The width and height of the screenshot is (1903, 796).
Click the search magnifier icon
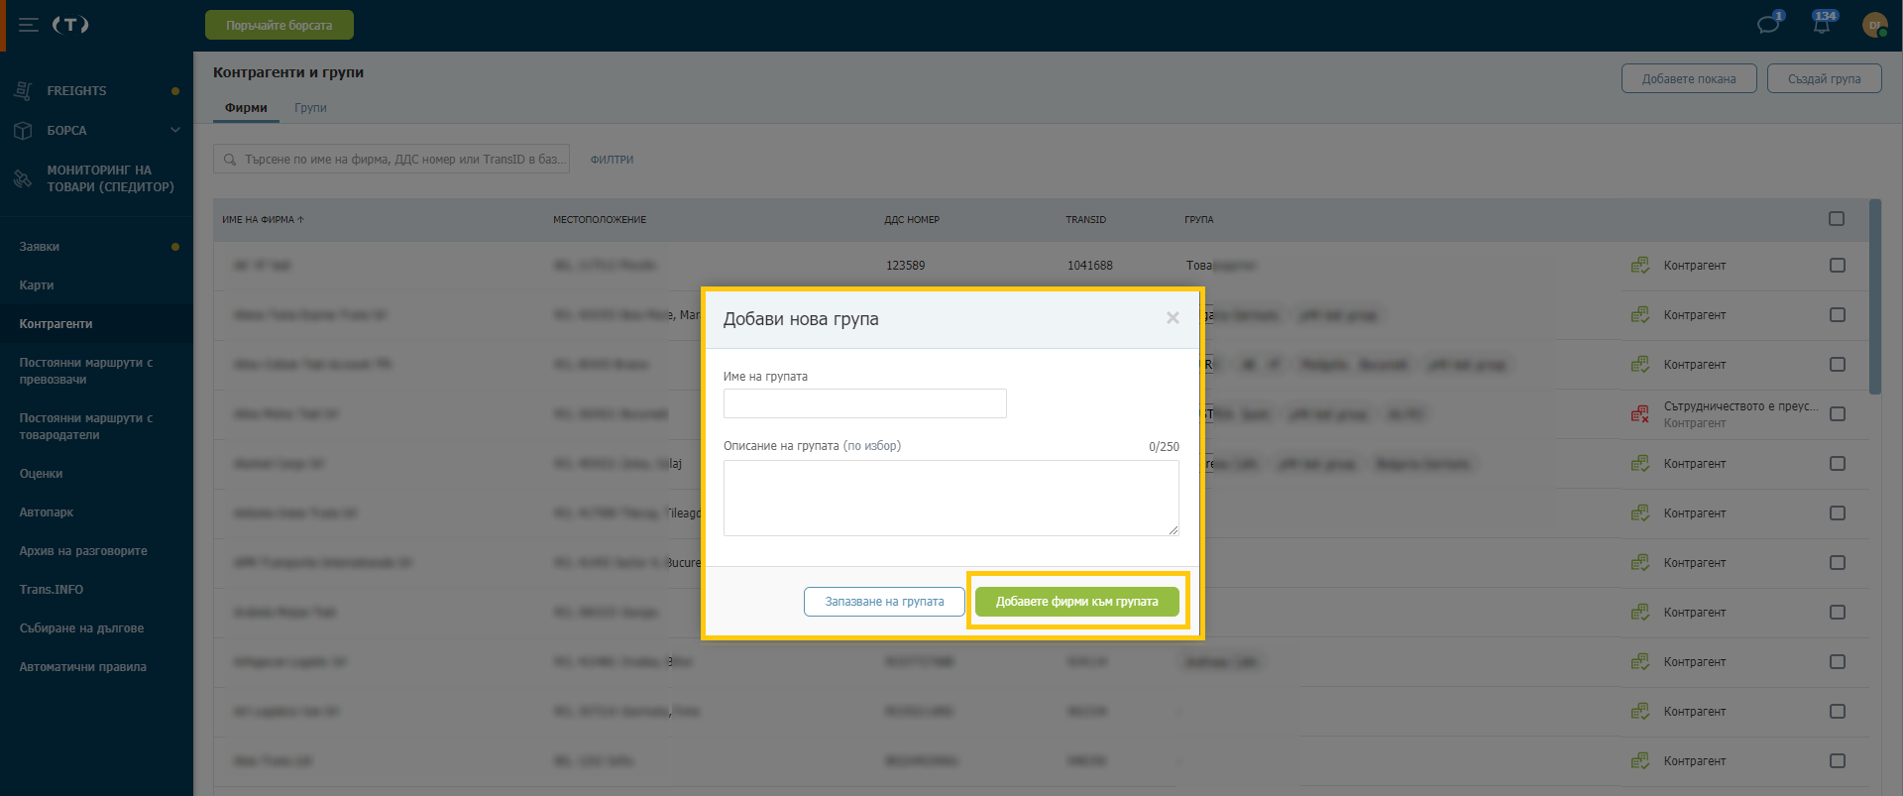[x=230, y=160]
